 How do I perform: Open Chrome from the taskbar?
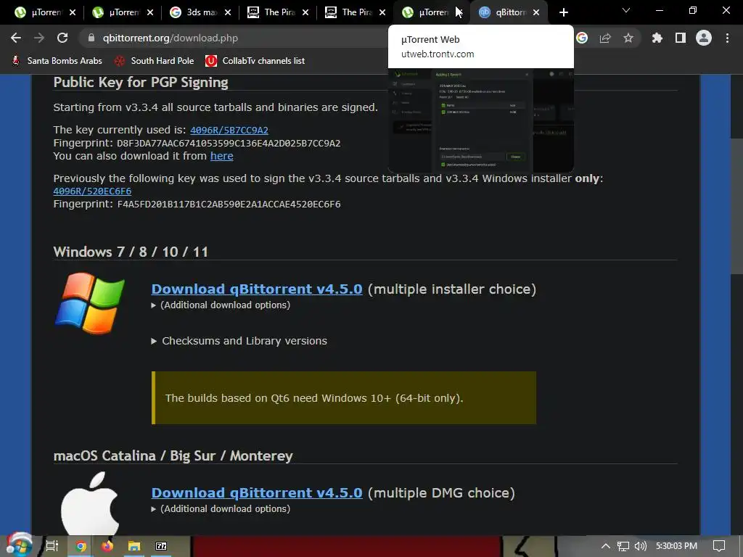tap(81, 546)
